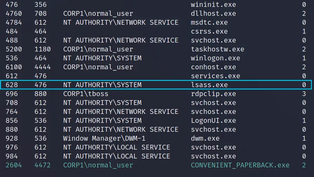Click the csrss.exe process name
This screenshot has width=314, height=177.
pyautogui.click(x=209, y=32)
